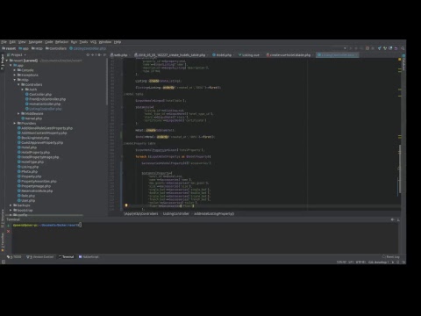Click the ListingController class breadcrumb below editor
The width and height of the screenshot is (421, 316).
tap(176, 214)
